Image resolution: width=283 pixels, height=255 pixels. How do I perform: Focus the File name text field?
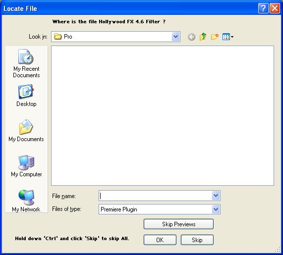pos(156,196)
